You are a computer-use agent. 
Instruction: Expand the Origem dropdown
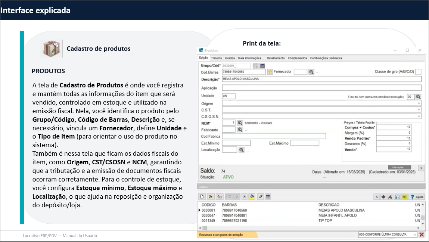pyautogui.click(x=419, y=103)
